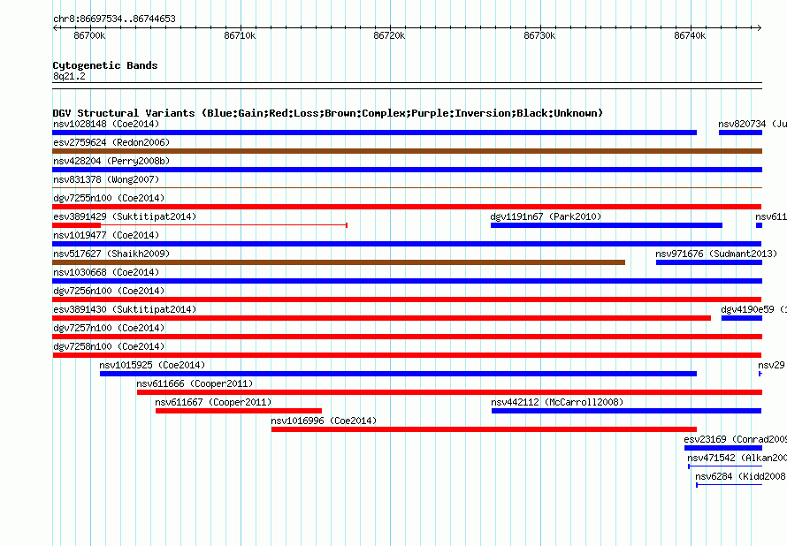Click the nsv1030668 (Coe2014) blue bar
This screenshot has height=546, width=787.
407,281
